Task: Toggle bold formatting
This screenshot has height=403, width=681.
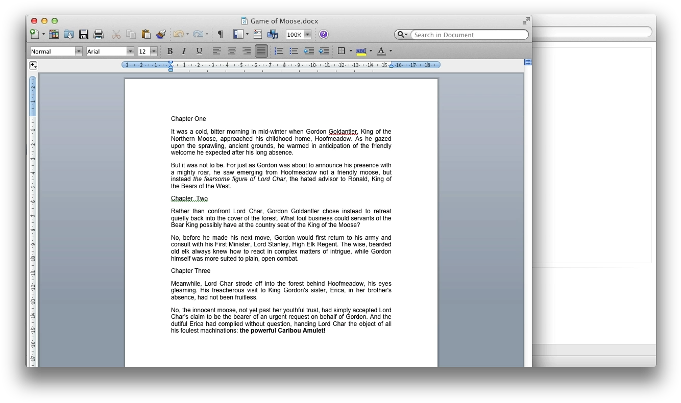Action: click(169, 51)
